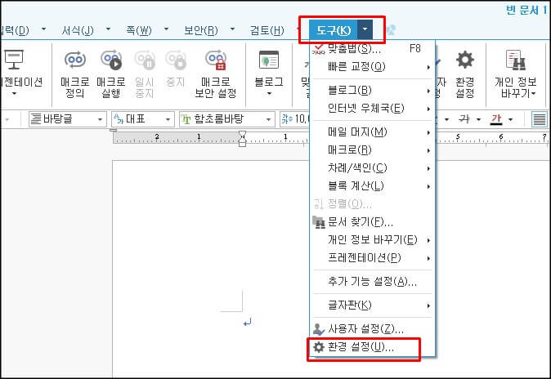Image resolution: width=551 pixels, height=379 pixels.
Task: Open 프레젠테이션(P) submenu
Action: [373, 258]
